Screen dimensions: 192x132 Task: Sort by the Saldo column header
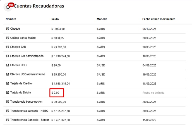[55, 19]
